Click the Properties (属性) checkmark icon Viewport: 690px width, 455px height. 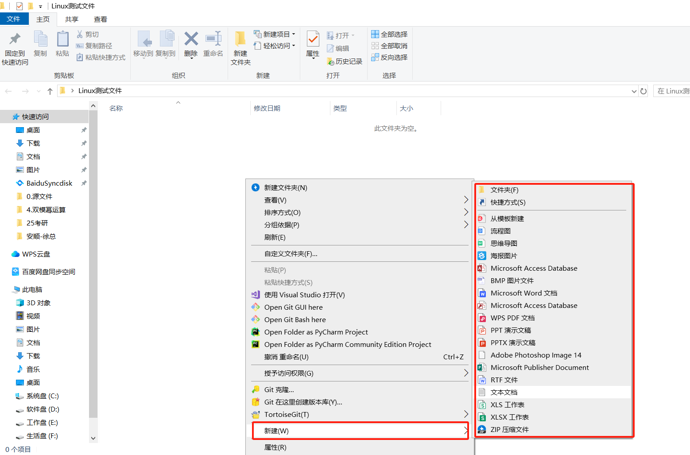point(313,39)
